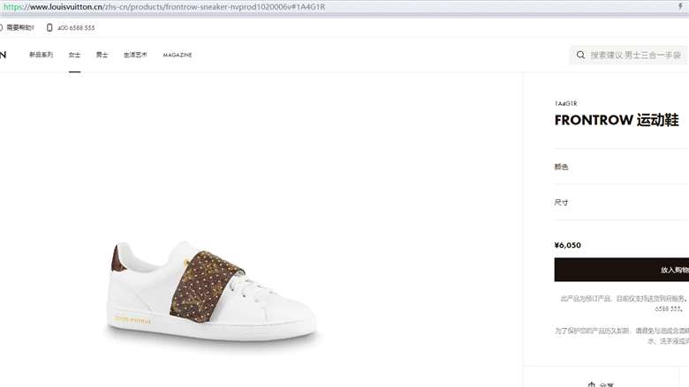Click the search input field
This screenshot has height=387, width=689.
point(628,56)
